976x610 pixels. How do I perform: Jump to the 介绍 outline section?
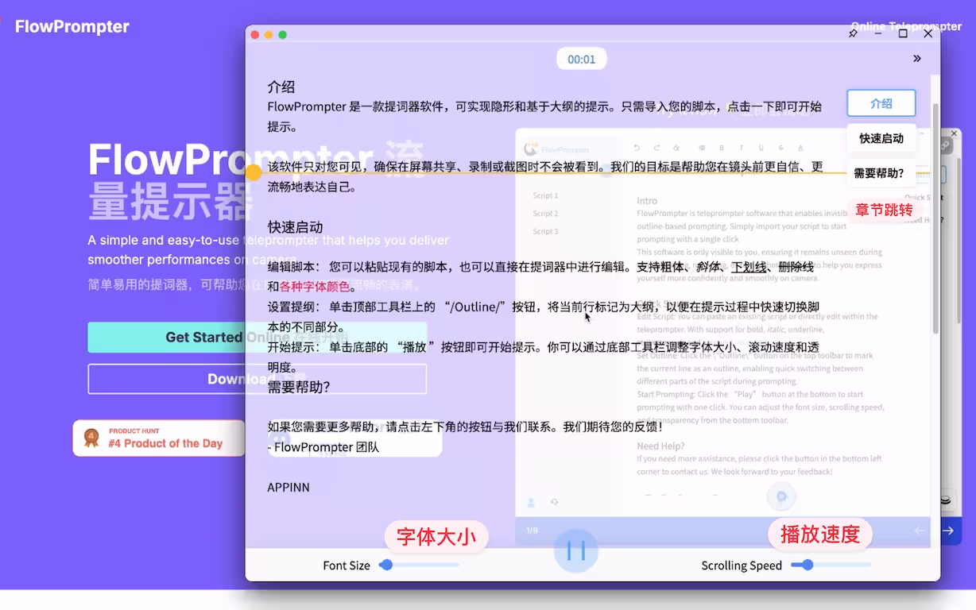[881, 103]
